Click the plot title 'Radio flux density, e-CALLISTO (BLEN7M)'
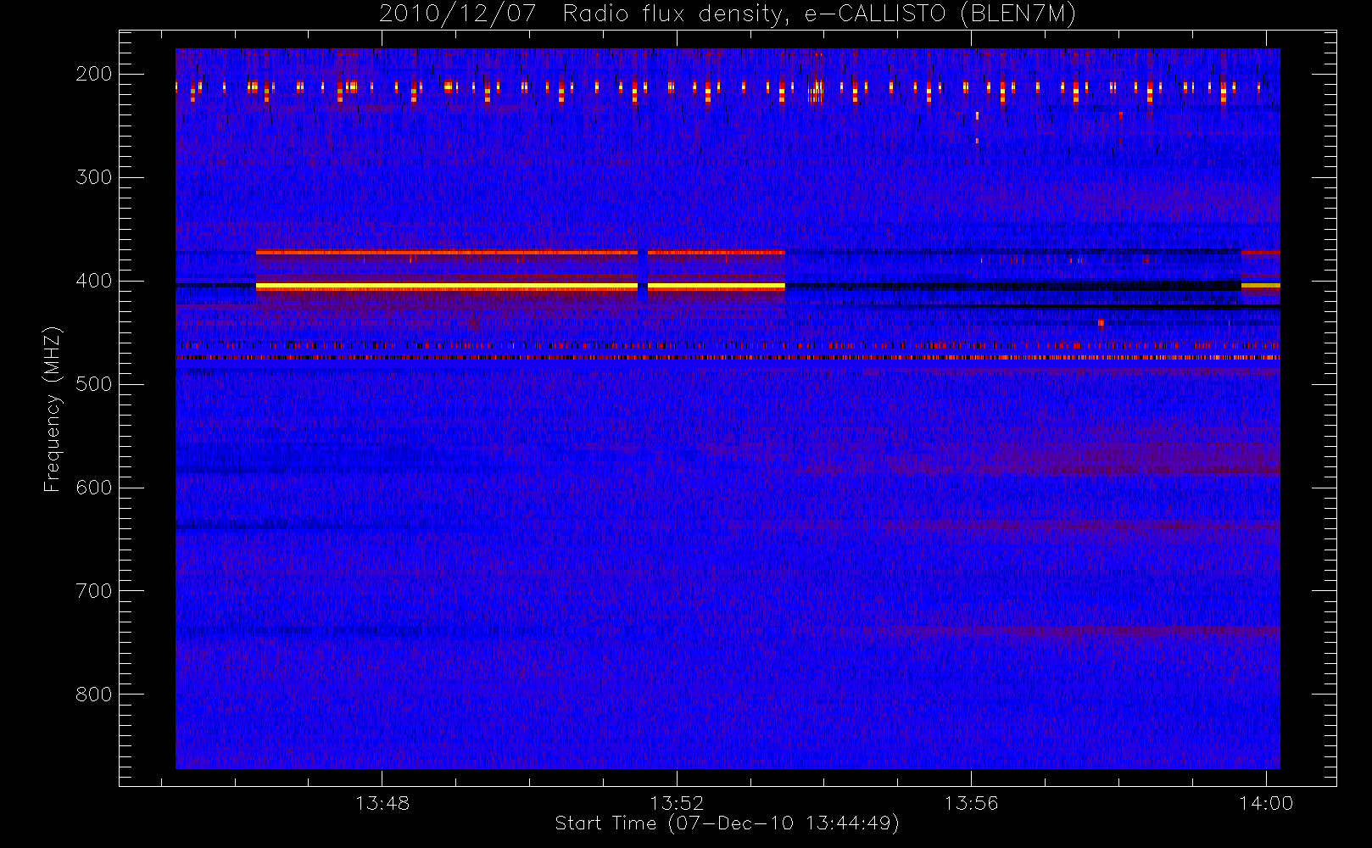Screen dimensions: 1372x848 point(819,14)
